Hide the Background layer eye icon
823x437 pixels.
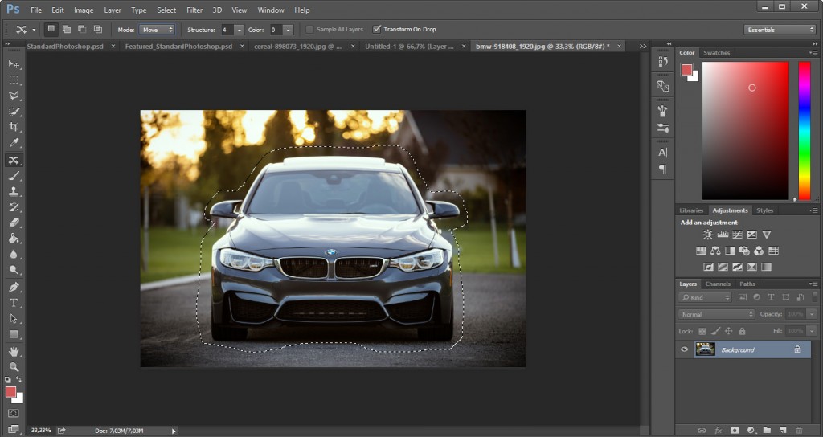pyautogui.click(x=685, y=349)
